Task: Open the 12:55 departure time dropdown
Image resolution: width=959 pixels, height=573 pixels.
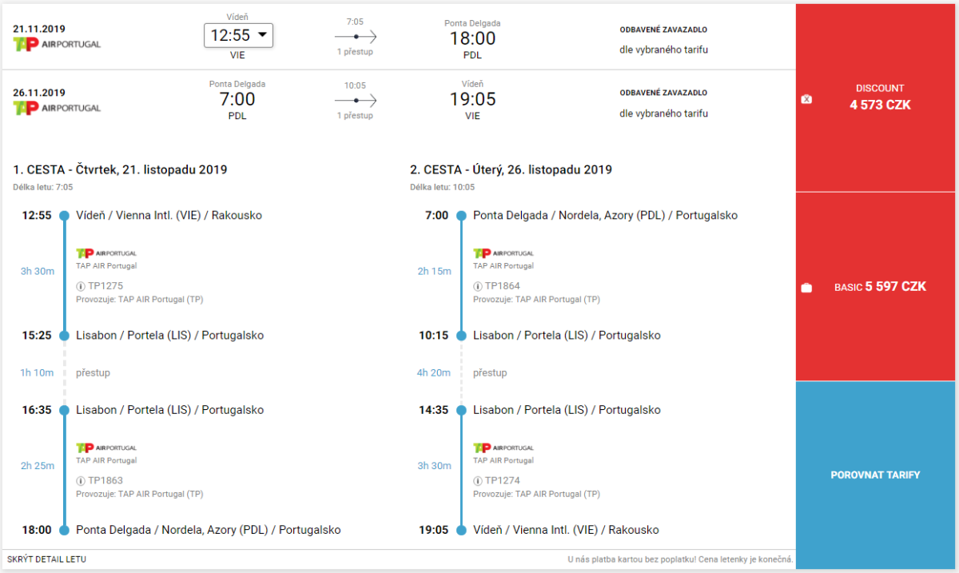Action: [x=239, y=35]
